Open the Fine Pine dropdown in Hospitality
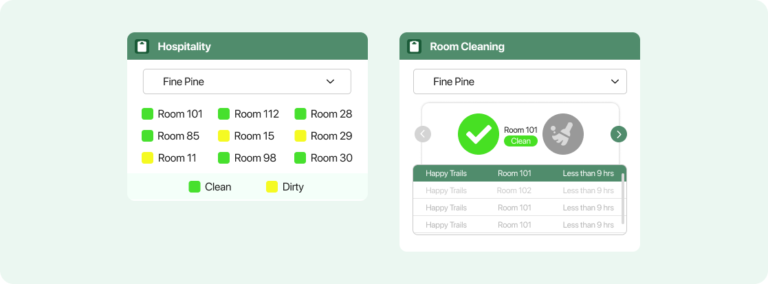The image size is (768, 284). [247, 81]
